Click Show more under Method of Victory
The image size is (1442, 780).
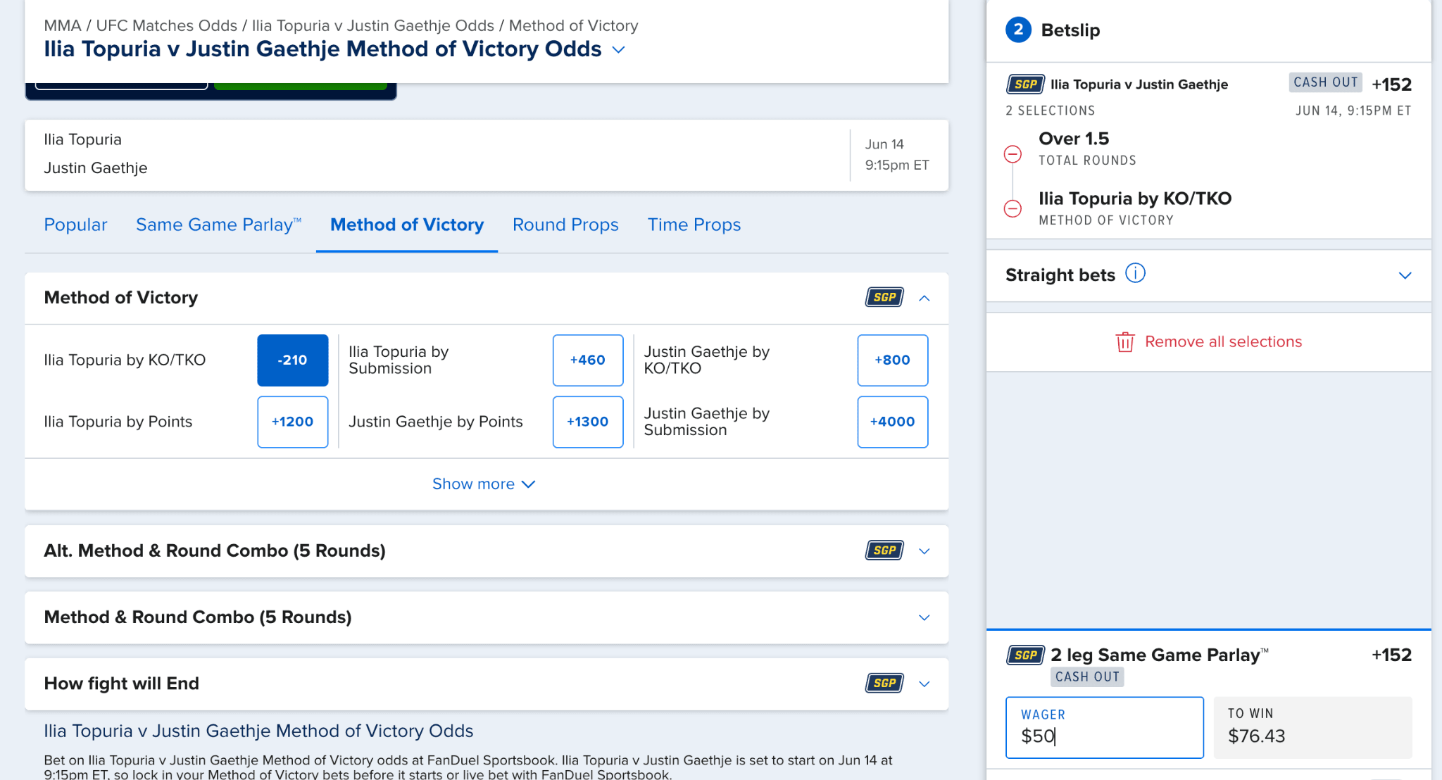tap(483, 484)
